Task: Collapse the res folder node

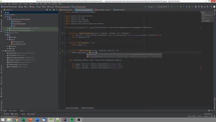Action: [5, 35]
